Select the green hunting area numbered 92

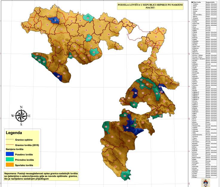106,127
